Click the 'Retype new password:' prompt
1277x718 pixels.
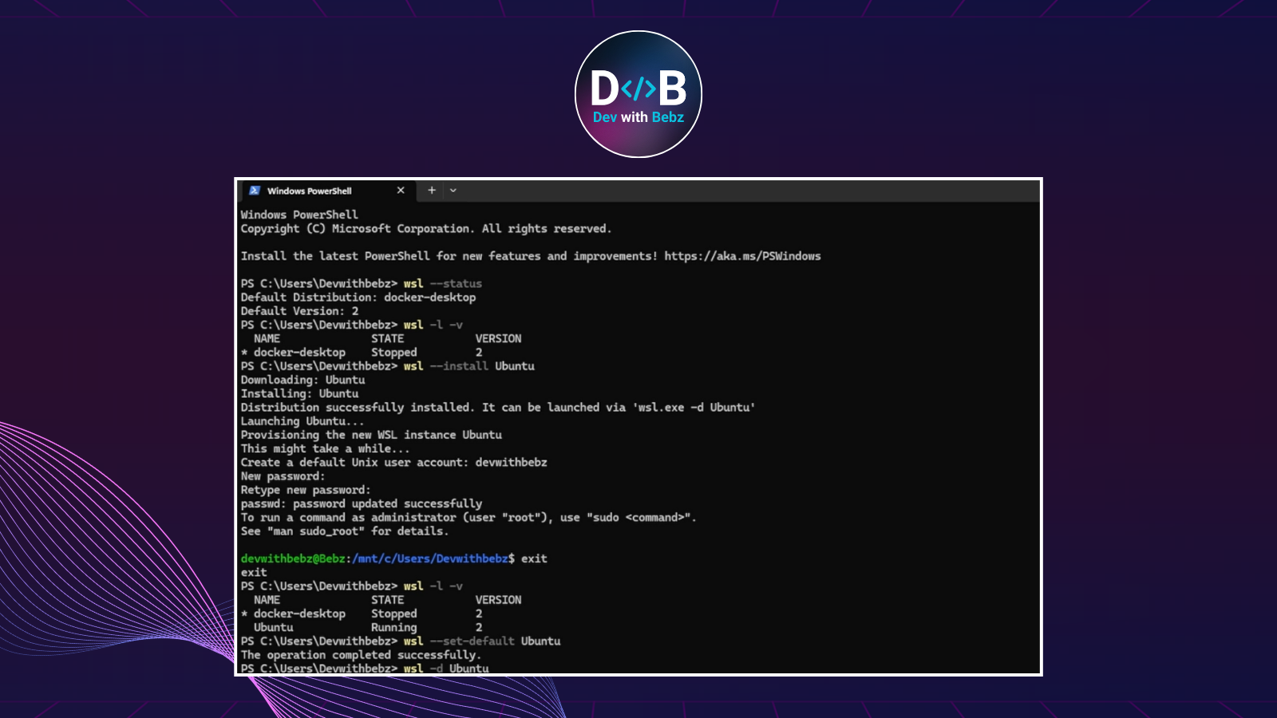(x=306, y=490)
